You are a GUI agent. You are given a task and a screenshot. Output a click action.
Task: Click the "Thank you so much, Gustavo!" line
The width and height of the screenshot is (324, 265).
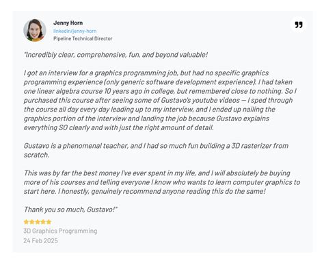click(x=70, y=210)
